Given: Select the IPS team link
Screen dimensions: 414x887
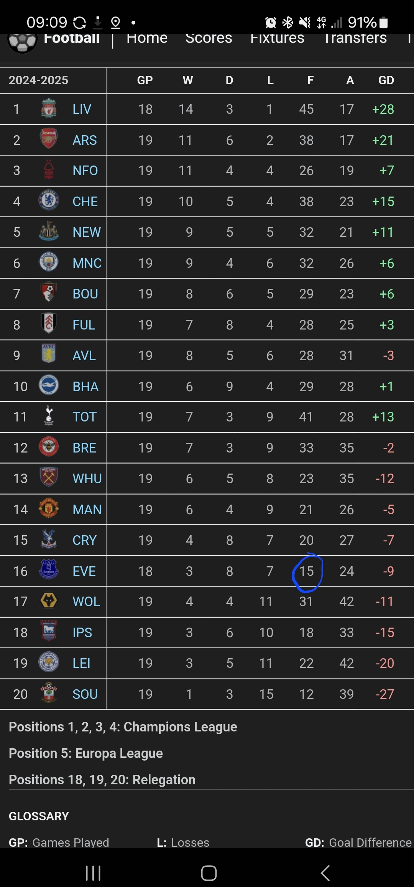Looking at the screenshot, I should click(x=82, y=632).
